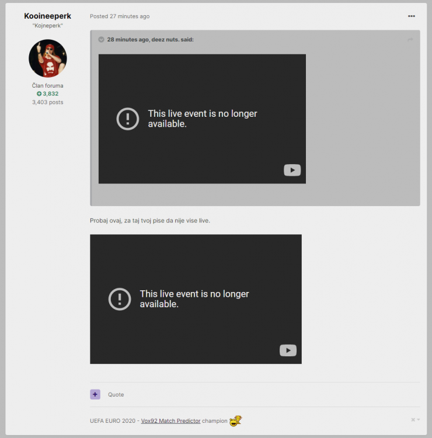Click the "Posted 27 minutes ago" timestamp
432x438 pixels.
120,16
